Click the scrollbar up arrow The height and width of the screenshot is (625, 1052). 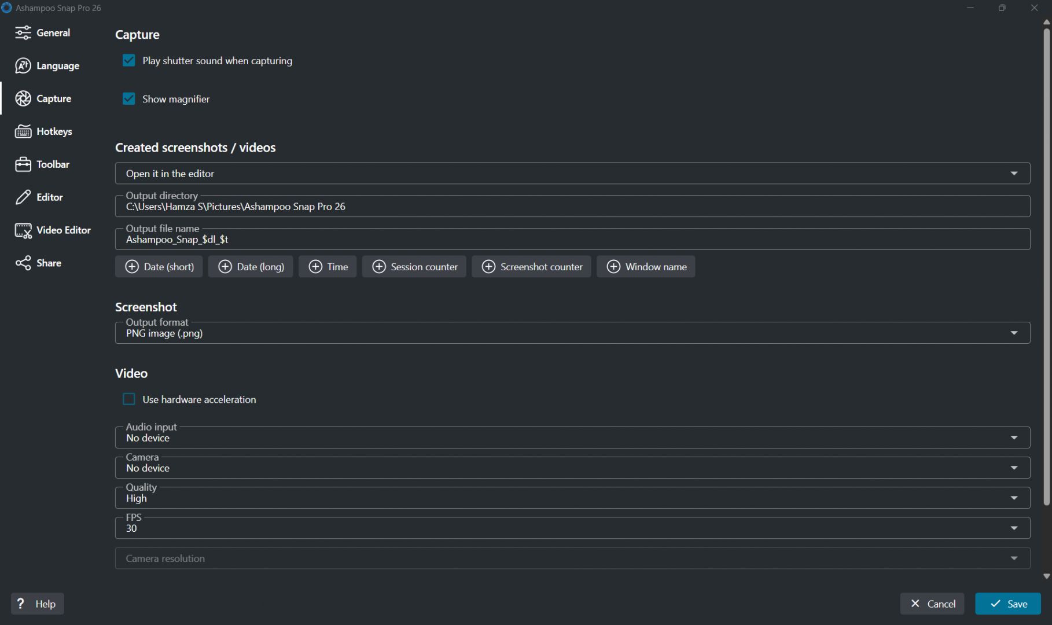point(1046,22)
